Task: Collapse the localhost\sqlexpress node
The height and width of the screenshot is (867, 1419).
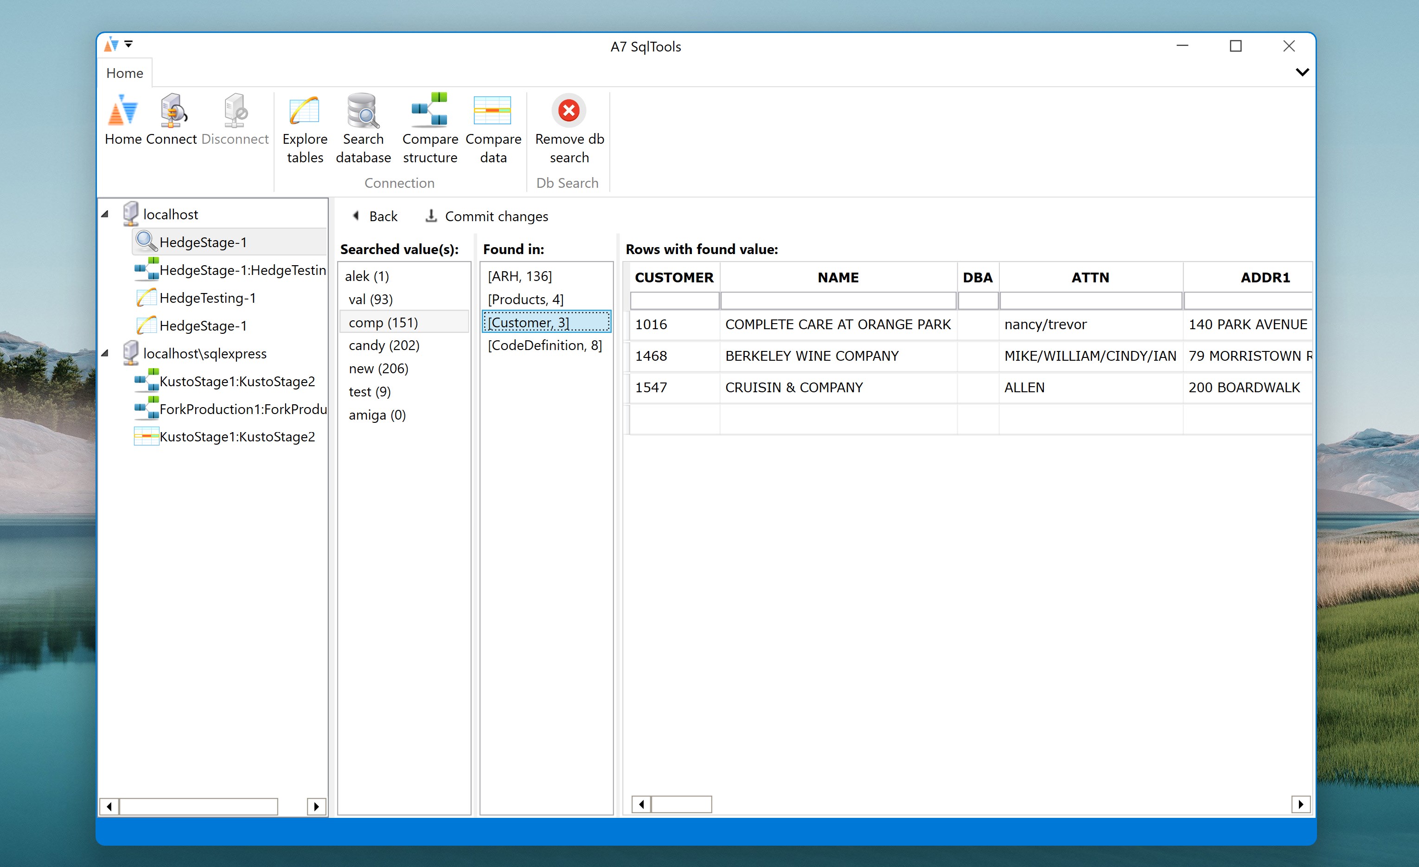Action: (x=105, y=353)
